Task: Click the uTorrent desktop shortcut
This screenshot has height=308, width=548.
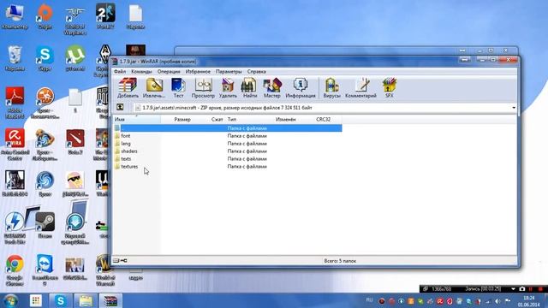Action: click(x=75, y=58)
